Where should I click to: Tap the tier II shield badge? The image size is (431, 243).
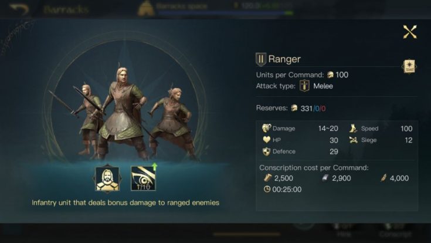[260, 59]
